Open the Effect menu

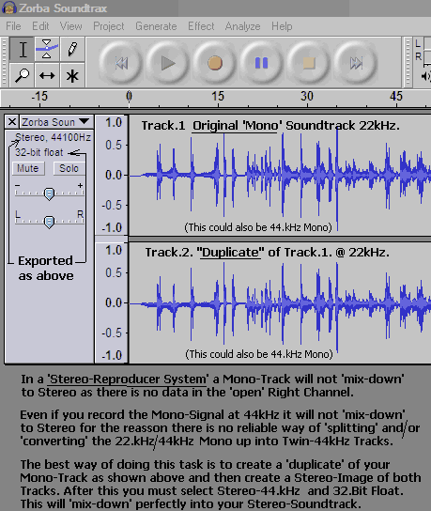[x=201, y=26]
